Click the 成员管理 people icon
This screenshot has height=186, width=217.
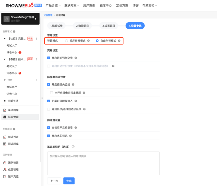[5, 170]
